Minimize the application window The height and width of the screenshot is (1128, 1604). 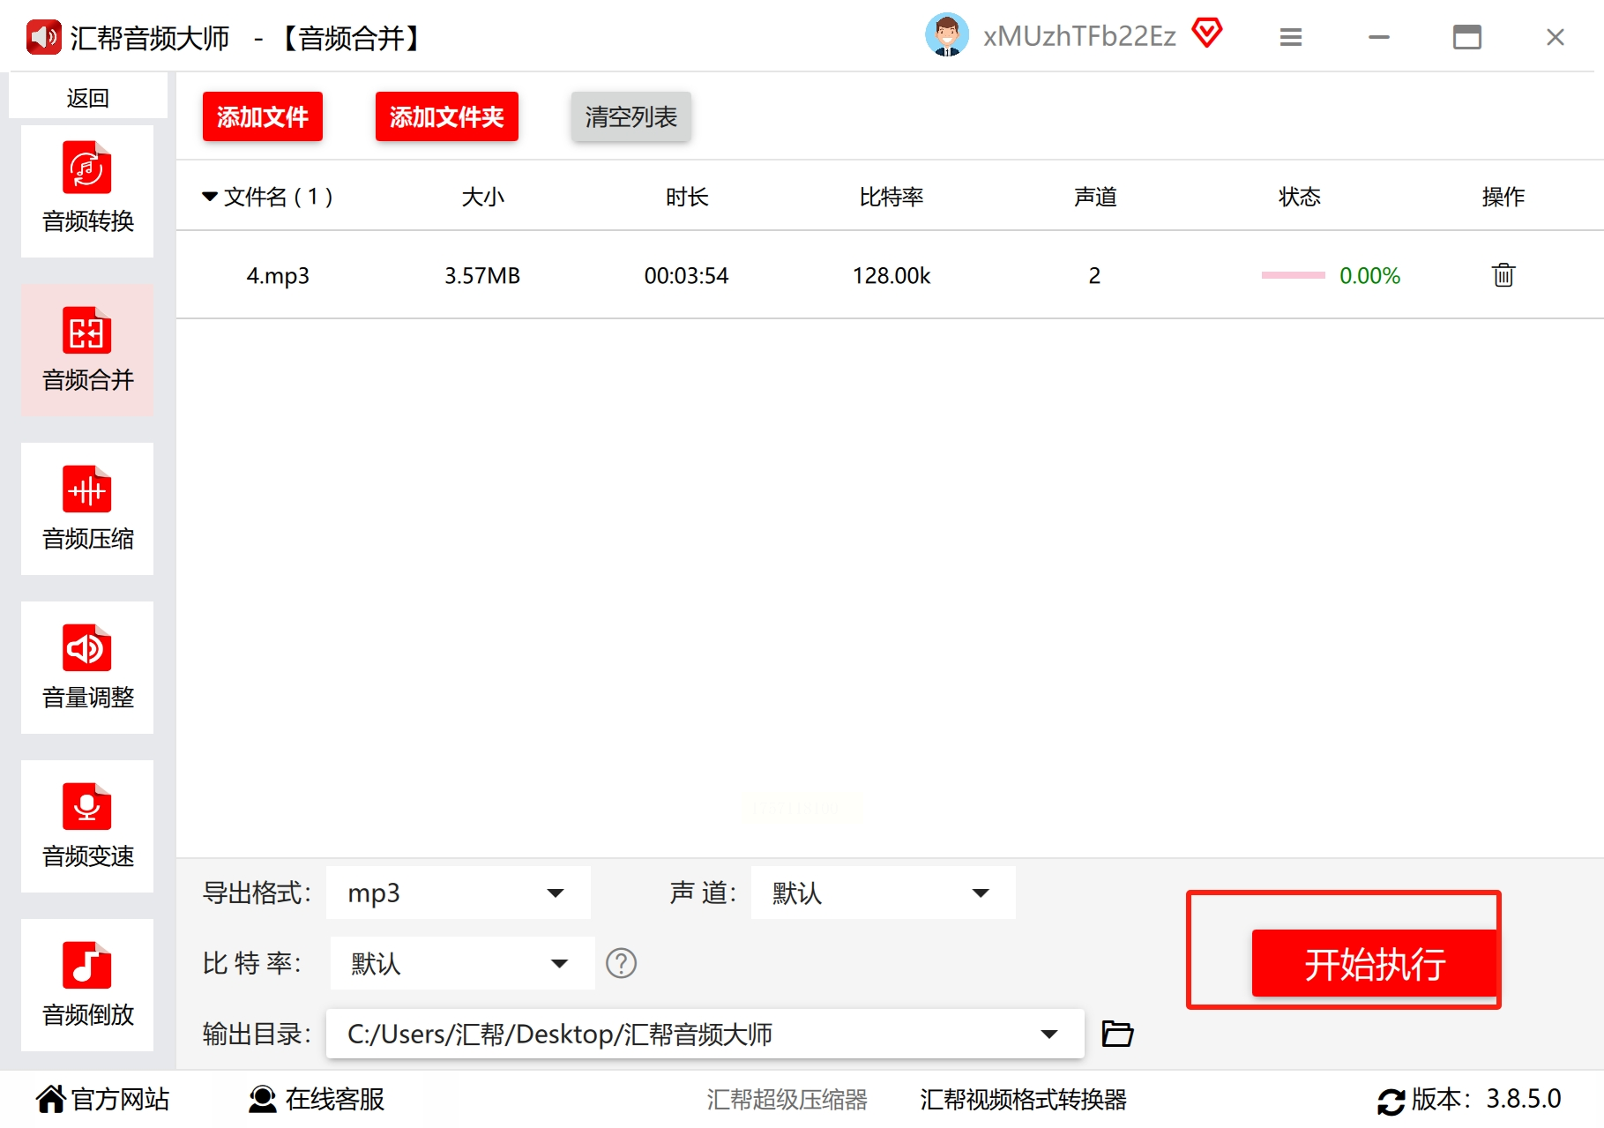tap(1379, 37)
